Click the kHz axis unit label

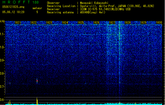2,21
